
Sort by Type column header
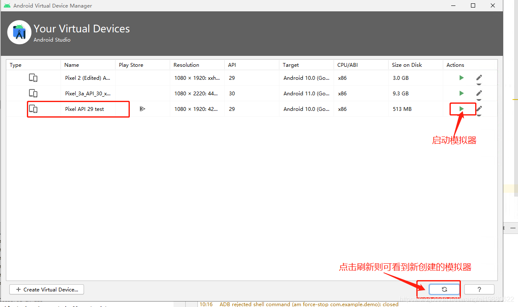pos(34,65)
